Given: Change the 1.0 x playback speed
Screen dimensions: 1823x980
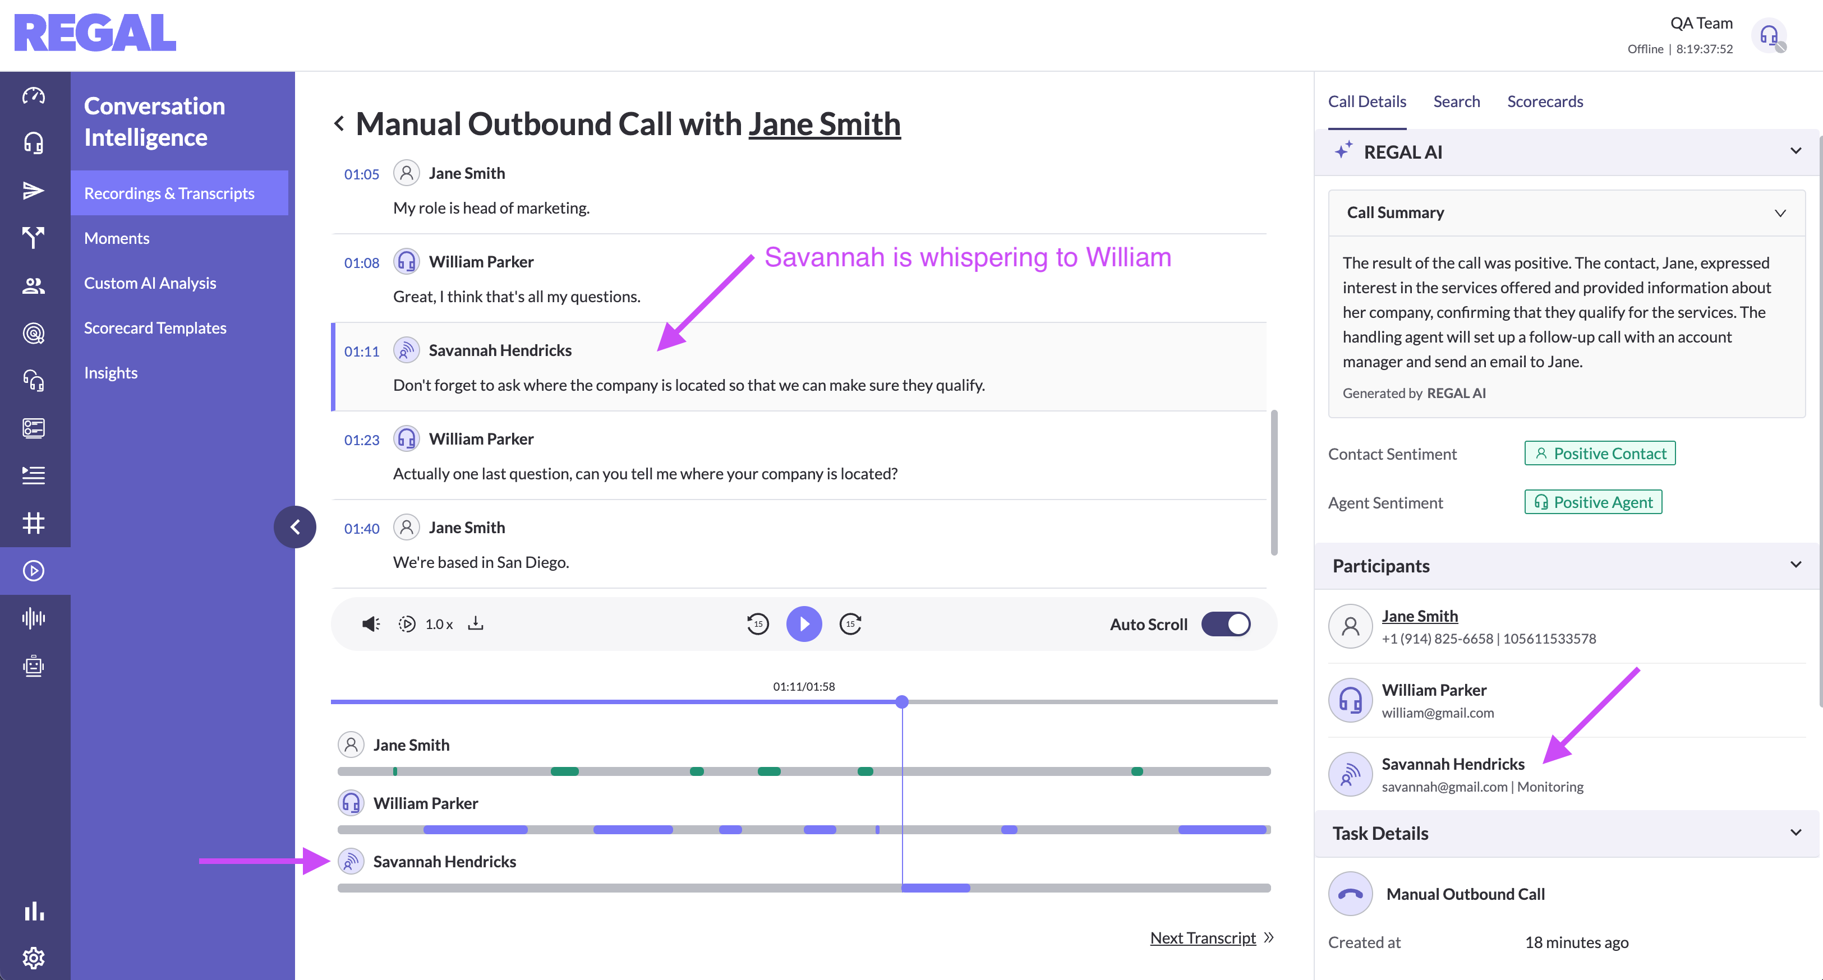Looking at the screenshot, I should [x=439, y=624].
